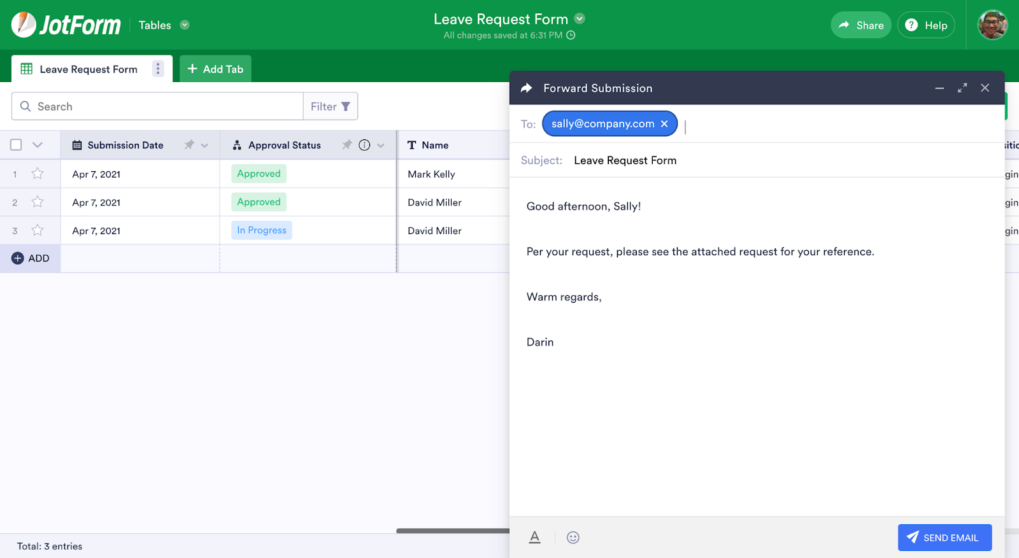Select row 3 Submission Date cell

coord(140,230)
